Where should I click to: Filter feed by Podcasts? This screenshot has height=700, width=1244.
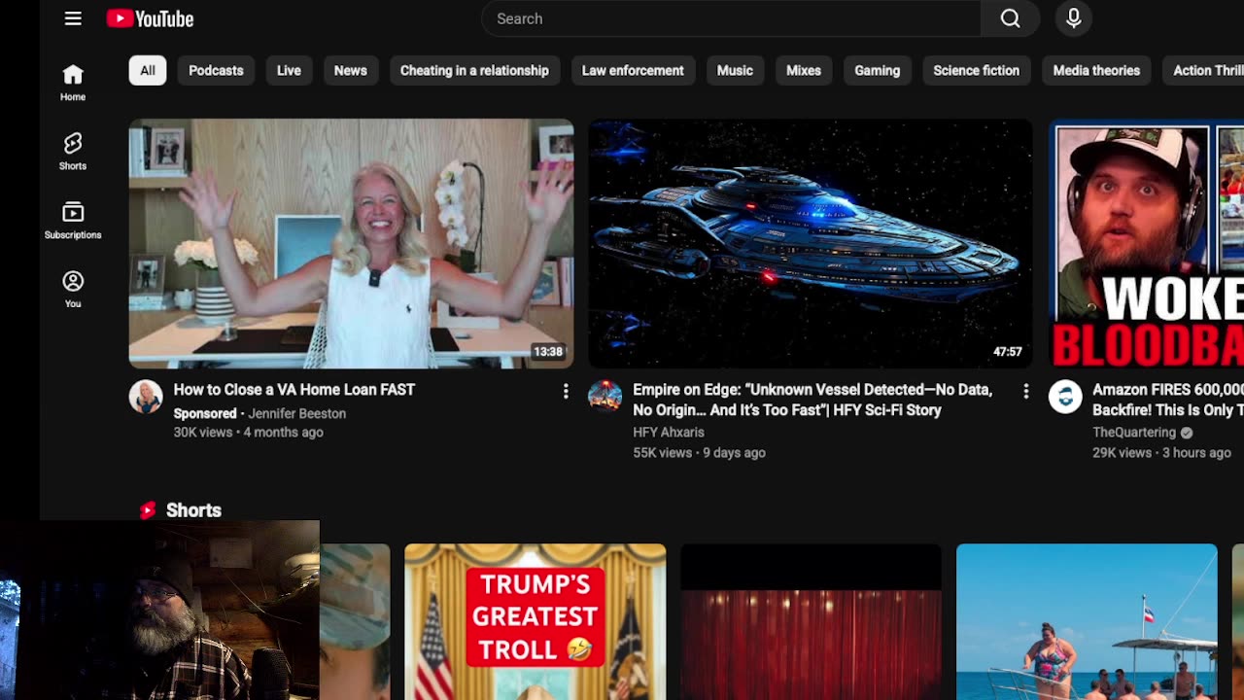(216, 70)
